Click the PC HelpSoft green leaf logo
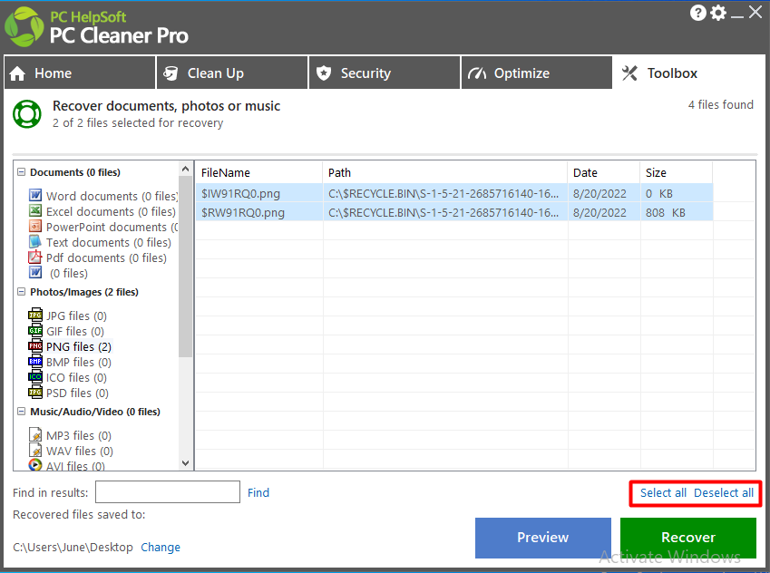Image resolution: width=770 pixels, height=573 pixels. (x=24, y=27)
